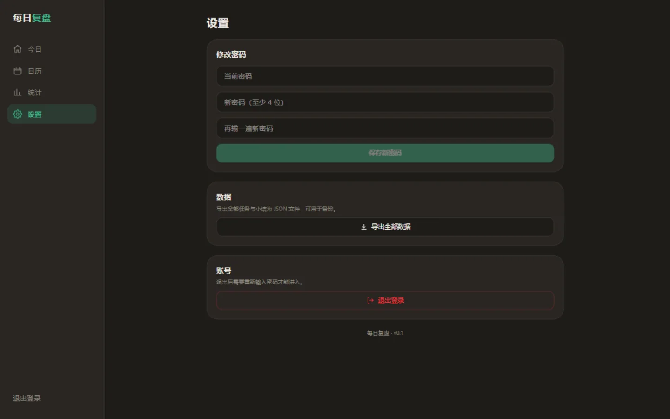670x419 pixels.
Task: Focus the 新密码（至少 4 位）field
Action: tap(385, 102)
